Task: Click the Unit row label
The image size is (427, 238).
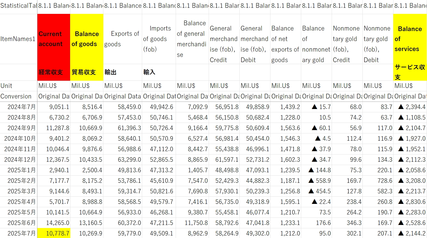Action: coord(18,86)
